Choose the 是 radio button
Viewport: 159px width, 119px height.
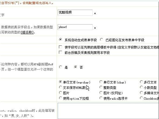coord(60,67)
